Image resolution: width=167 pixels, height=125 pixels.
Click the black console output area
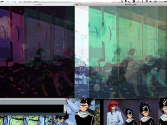[32, 109]
